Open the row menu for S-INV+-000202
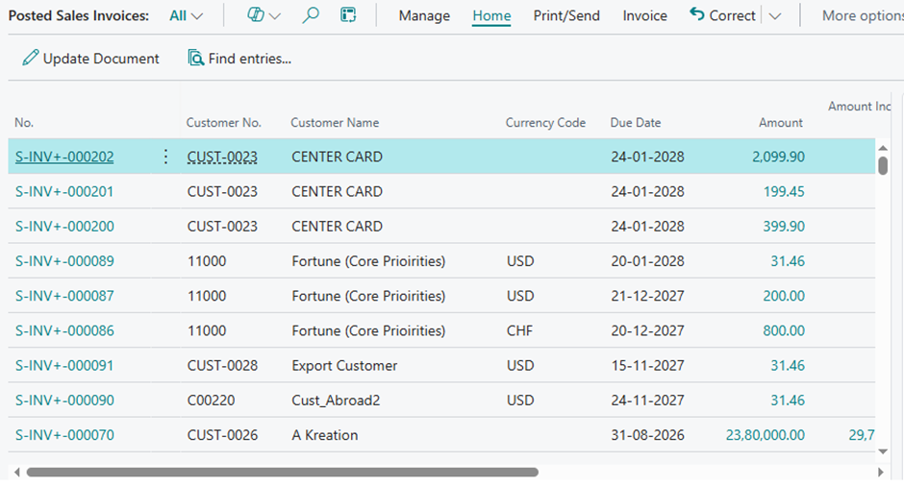The width and height of the screenshot is (904, 486). 165,157
